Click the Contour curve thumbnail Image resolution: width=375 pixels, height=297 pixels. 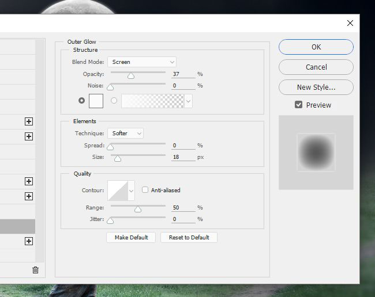pos(118,191)
